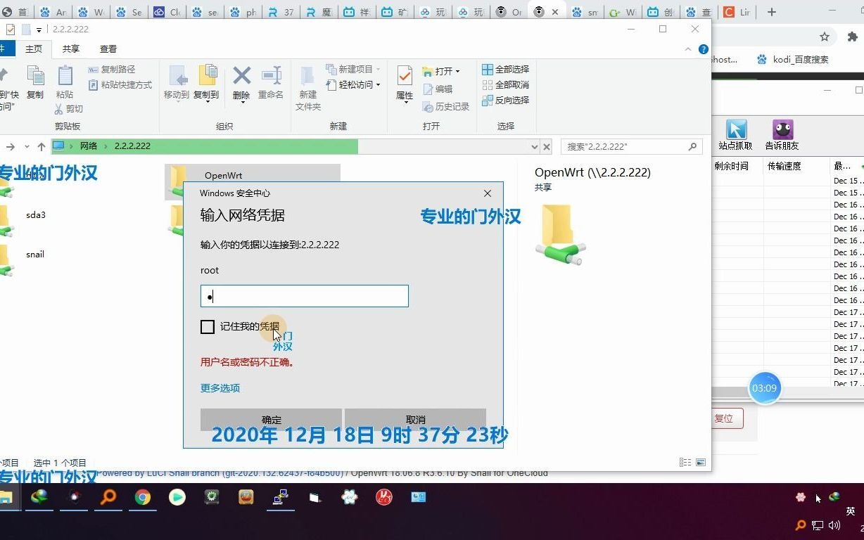Viewport: 864px width, 540px height.
Task: Click the forward navigation arrow
Action: point(11,146)
